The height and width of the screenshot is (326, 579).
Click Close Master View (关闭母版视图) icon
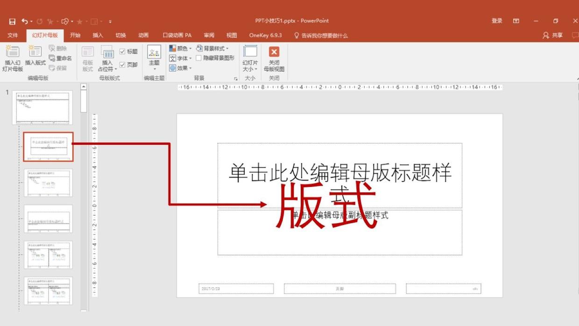[274, 52]
